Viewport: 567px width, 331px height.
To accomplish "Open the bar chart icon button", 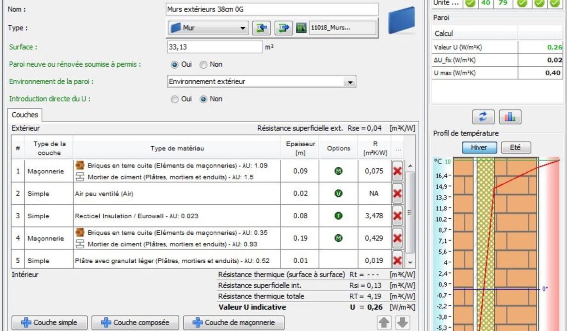I will [x=509, y=117].
